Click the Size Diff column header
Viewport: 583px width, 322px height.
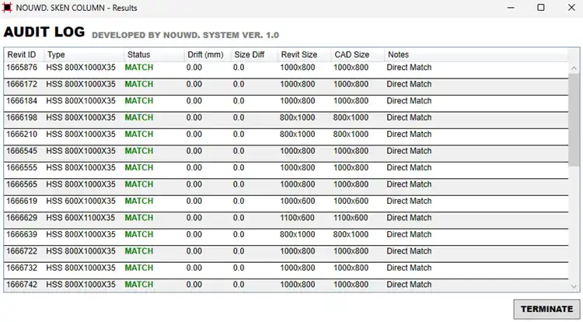click(254, 54)
